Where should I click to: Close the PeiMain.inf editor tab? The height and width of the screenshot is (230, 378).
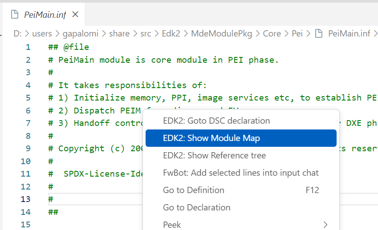coord(75,14)
